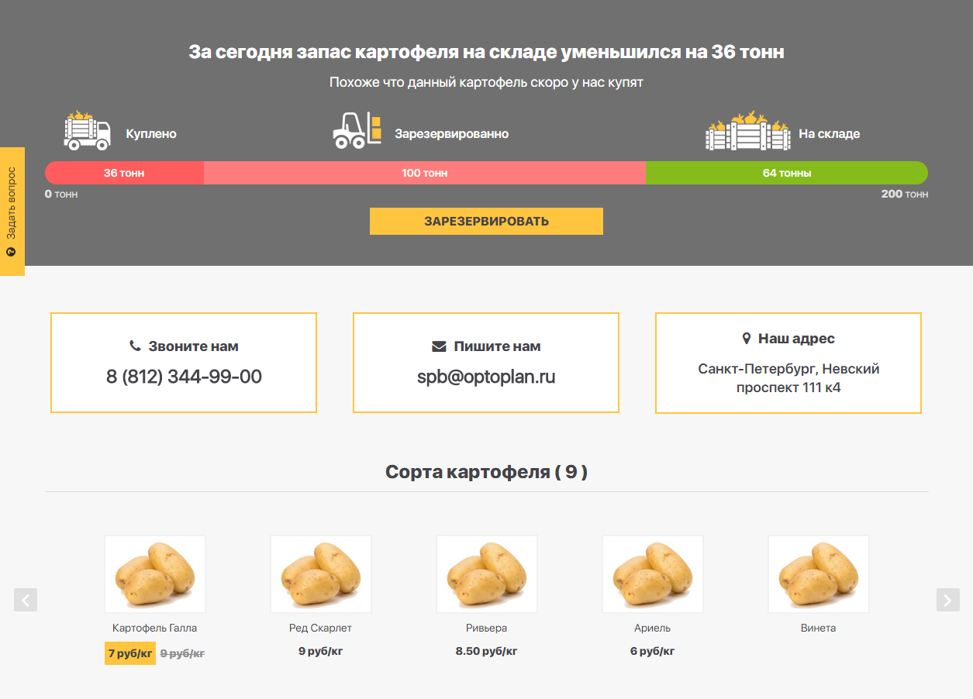This screenshot has width=973, height=699.
Task: Click the map pin icon next to Наш адрес
Action: point(747,339)
